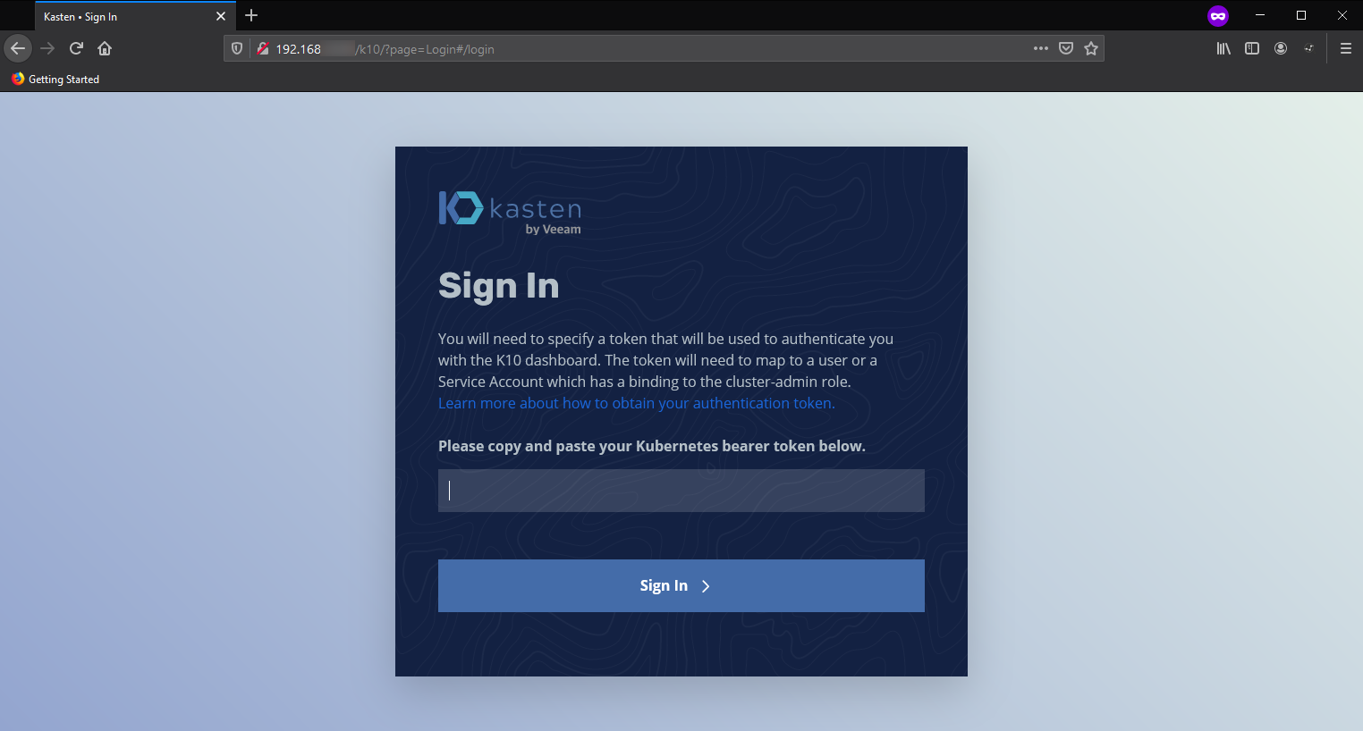Viewport: 1363px width, 731px height.
Task: Select the Kasten Sign In tab
Action: (125, 16)
